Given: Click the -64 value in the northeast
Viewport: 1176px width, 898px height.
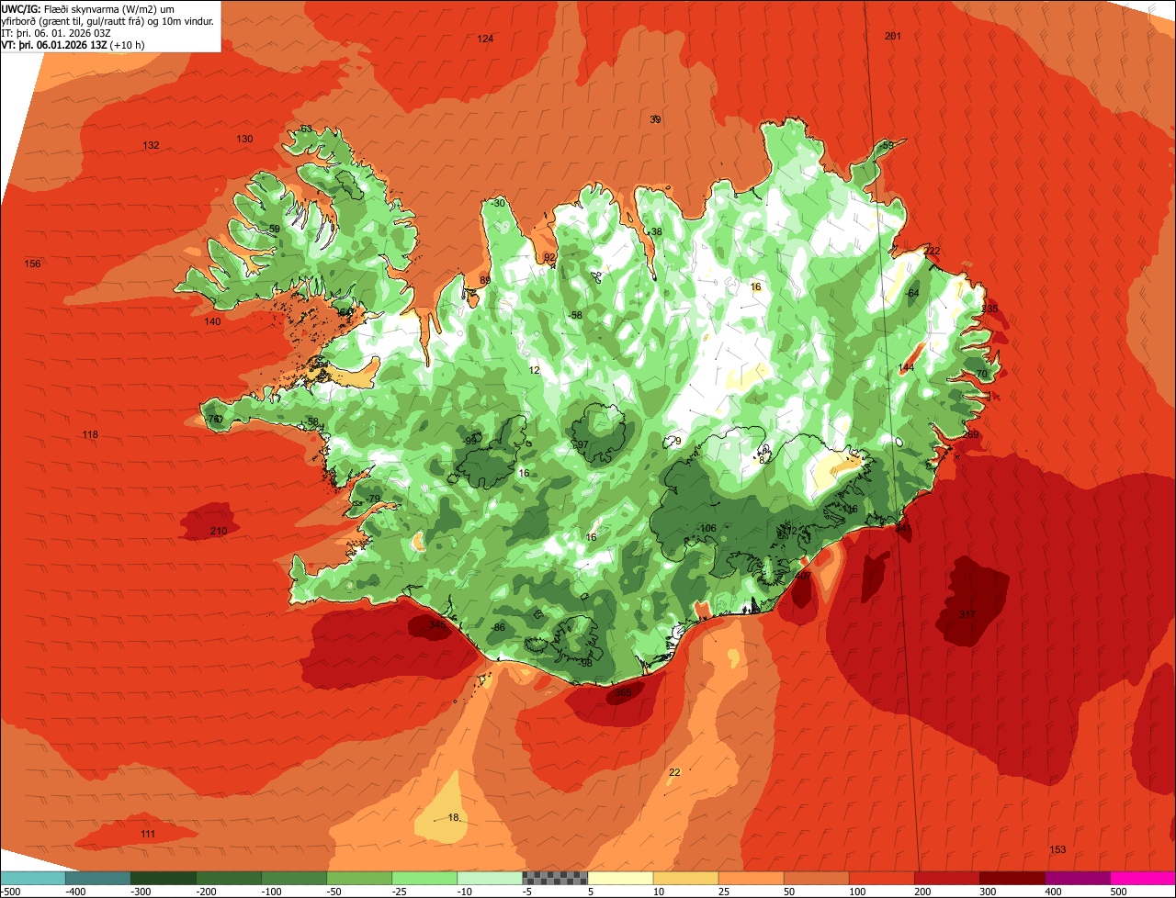Looking at the screenshot, I should click(911, 294).
